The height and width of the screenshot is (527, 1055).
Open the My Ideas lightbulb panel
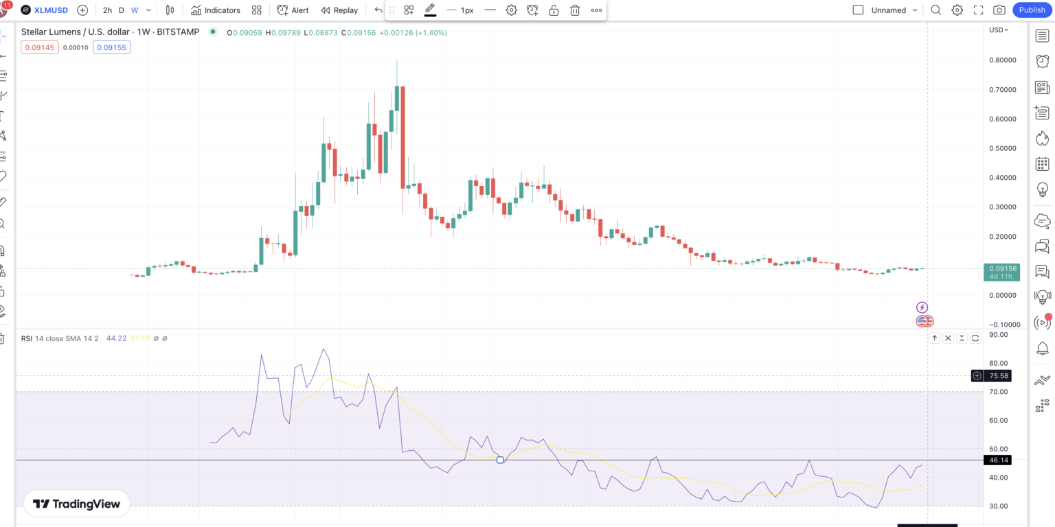(x=1042, y=189)
